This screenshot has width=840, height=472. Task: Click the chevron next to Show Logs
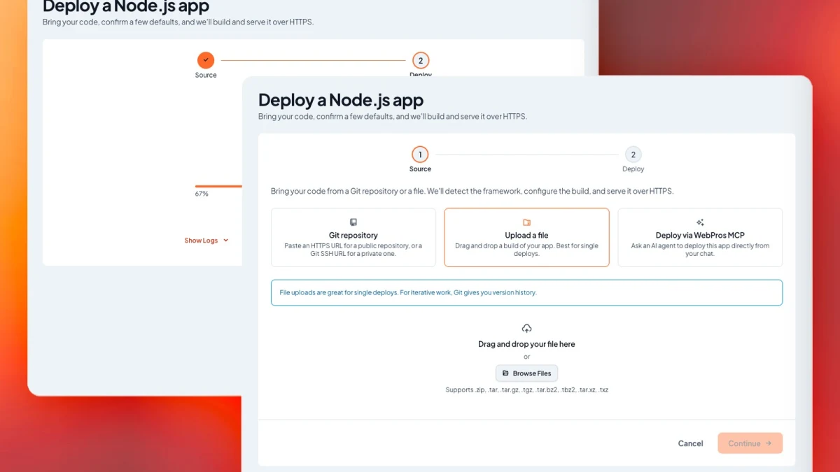coord(225,241)
